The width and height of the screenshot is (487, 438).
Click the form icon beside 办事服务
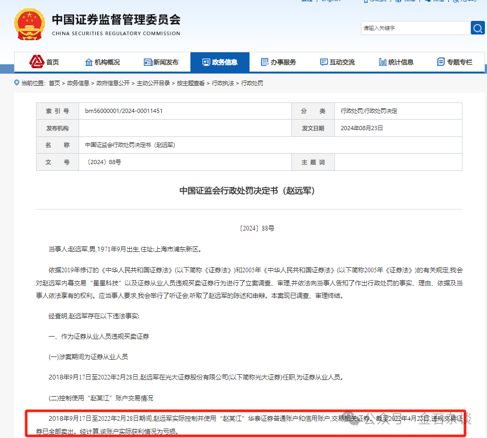[x=265, y=62]
